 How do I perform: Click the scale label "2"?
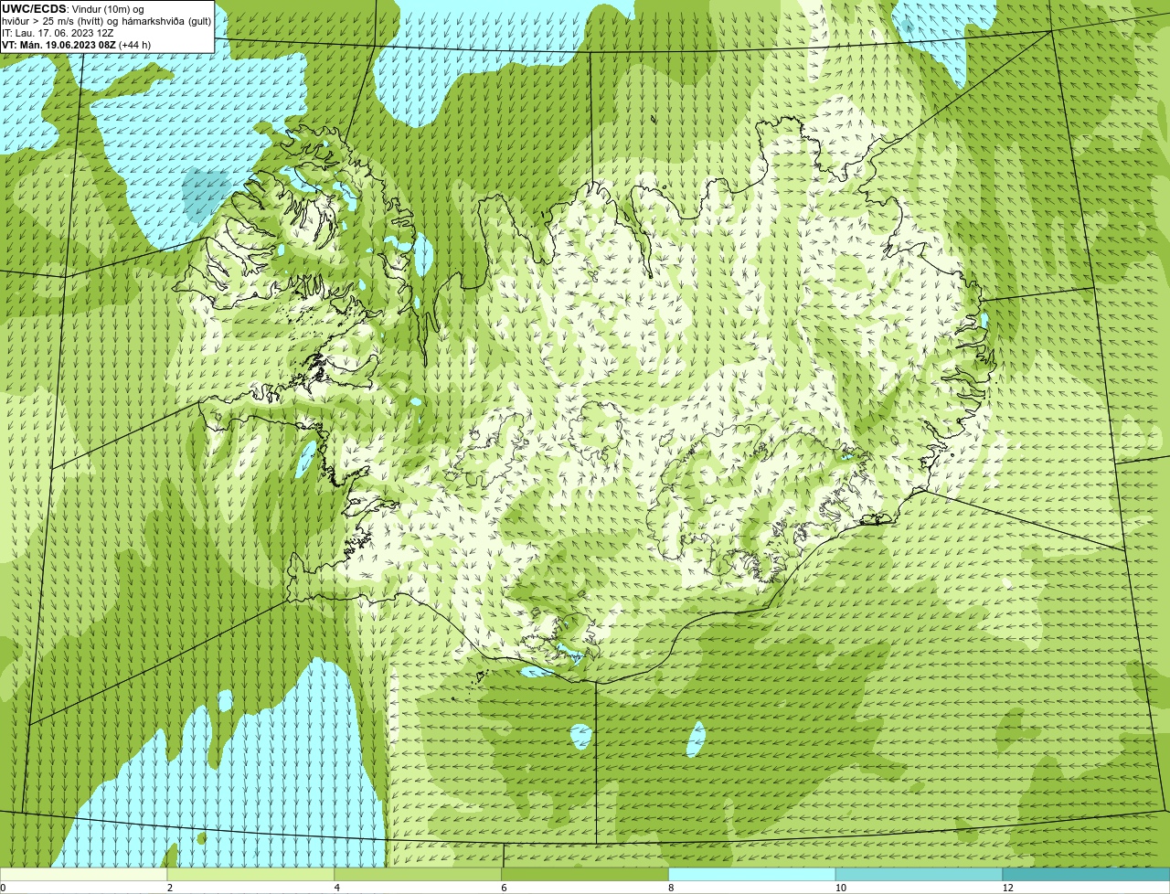(x=170, y=888)
